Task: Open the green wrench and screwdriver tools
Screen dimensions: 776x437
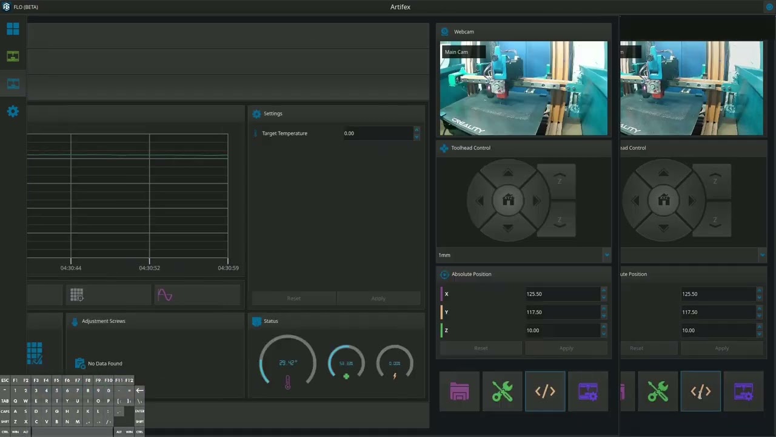Action: click(502, 391)
